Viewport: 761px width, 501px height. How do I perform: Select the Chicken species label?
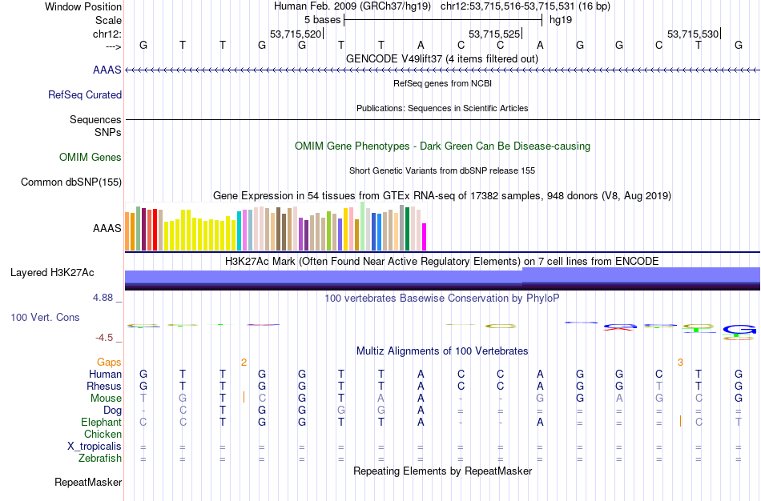click(x=103, y=434)
